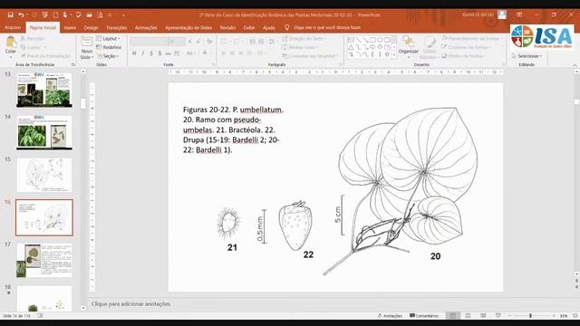Open the Contorno da Forma dropdown
This screenshot has height=326, width=580.
click(467, 47)
